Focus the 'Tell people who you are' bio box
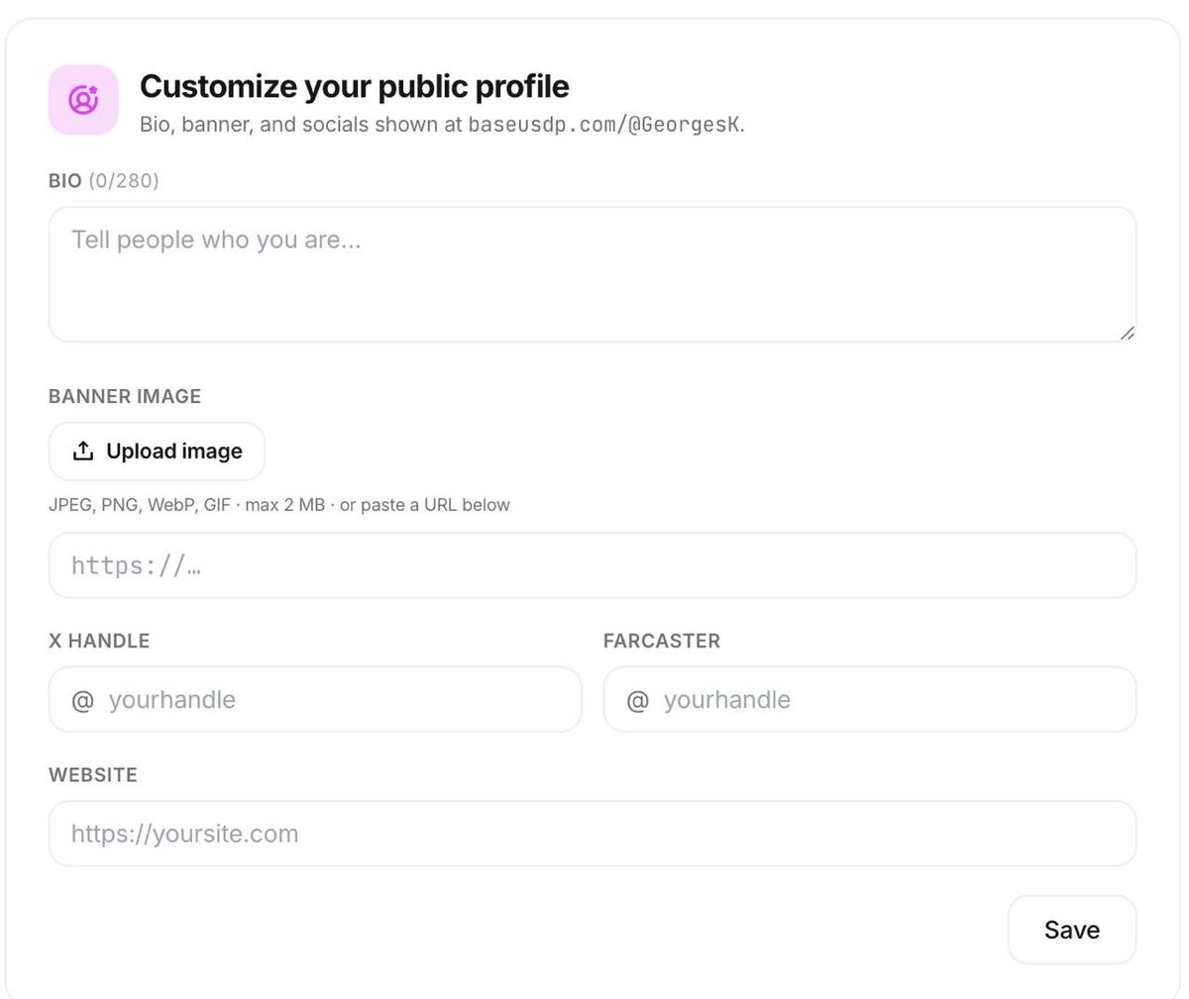Image resolution: width=1189 pixels, height=999 pixels. click(593, 274)
